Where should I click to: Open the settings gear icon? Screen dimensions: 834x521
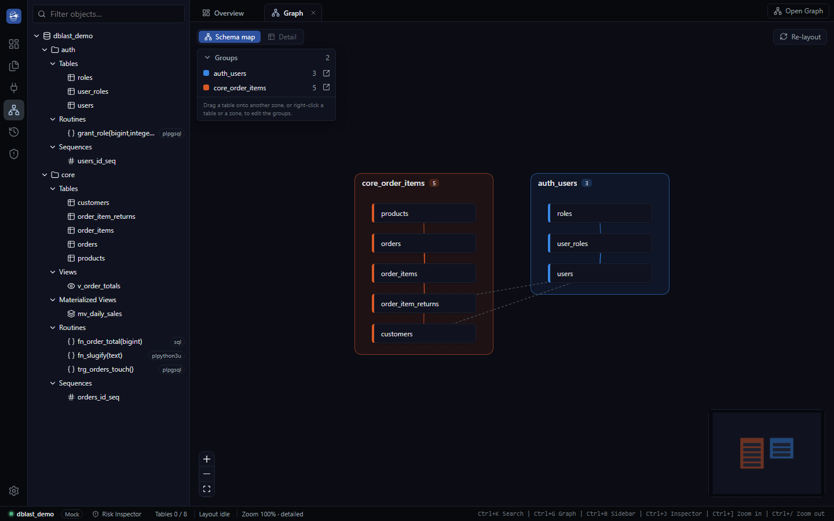click(14, 491)
